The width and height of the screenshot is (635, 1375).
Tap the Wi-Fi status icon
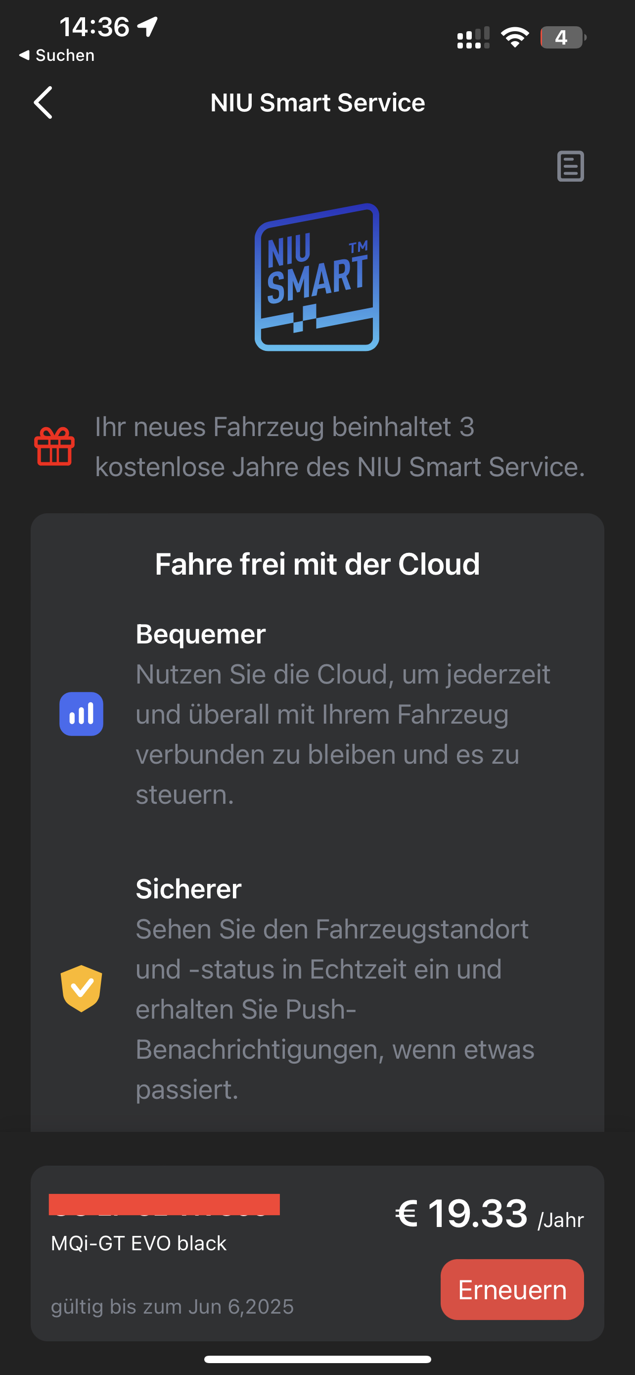(514, 37)
